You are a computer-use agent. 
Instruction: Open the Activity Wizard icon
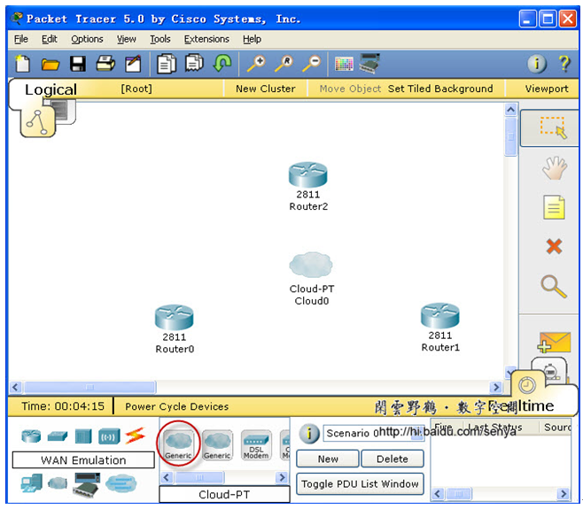[x=133, y=64]
